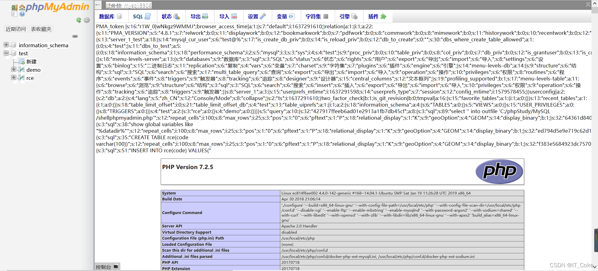
Task: Click the 'Apr 30 2018 21:06:14' value
Action: [301, 199]
